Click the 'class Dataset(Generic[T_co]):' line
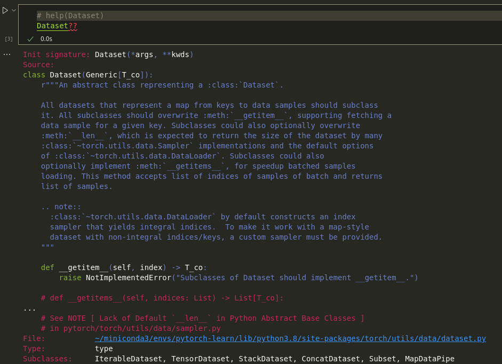This screenshot has height=364, width=502. (x=88, y=75)
